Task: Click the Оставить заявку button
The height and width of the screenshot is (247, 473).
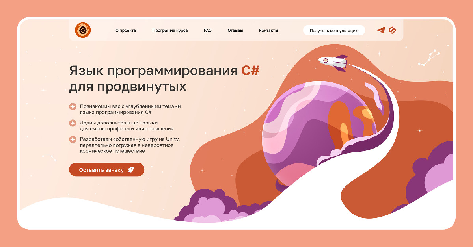Action: [107, 170]
